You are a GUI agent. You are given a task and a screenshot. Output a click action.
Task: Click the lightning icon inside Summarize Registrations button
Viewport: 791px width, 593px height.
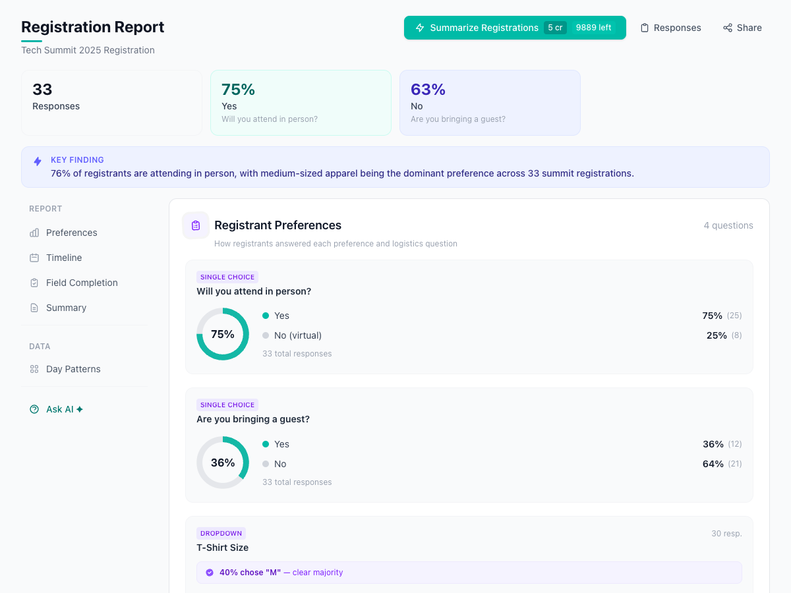(x=420, y=28)
